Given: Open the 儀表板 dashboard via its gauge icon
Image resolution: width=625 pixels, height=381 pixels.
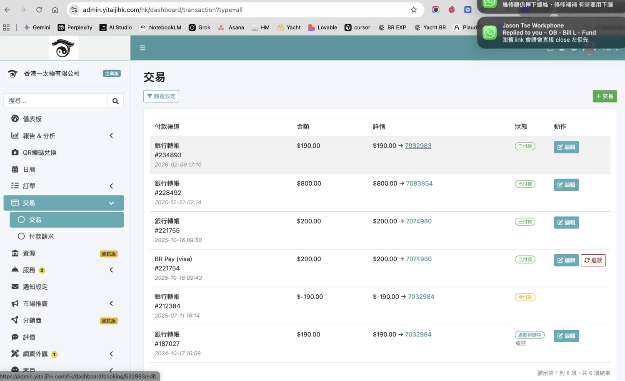Looking at the screenshot, I should coord(15,119).
